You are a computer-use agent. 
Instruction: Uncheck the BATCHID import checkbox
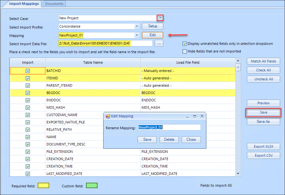[27, 71]
